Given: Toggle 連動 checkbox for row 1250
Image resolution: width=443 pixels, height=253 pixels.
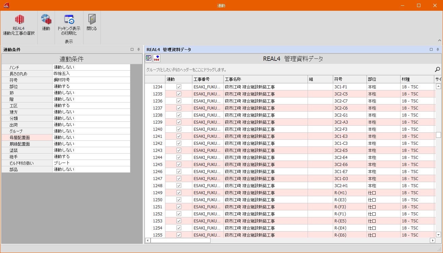Looking at the screenshot, I should coord(179,200).
